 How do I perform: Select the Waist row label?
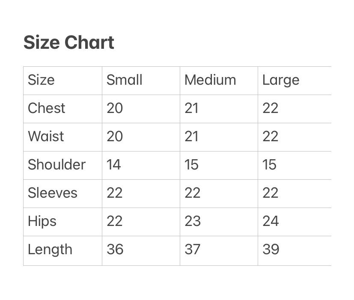[45, 137]
